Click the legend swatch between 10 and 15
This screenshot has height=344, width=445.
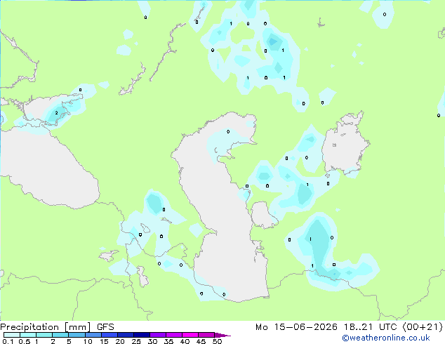pyautogui.click(x=93, y=335)
